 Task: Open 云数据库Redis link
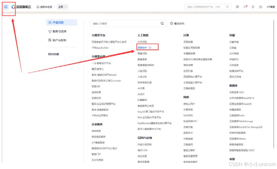237,115
